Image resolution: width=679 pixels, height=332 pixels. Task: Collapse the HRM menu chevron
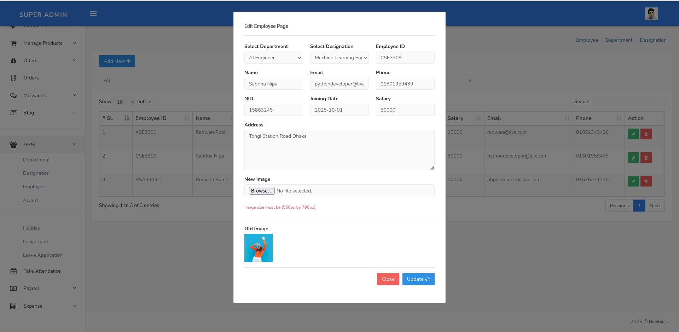pyautogui.click(x=75, y=144)
